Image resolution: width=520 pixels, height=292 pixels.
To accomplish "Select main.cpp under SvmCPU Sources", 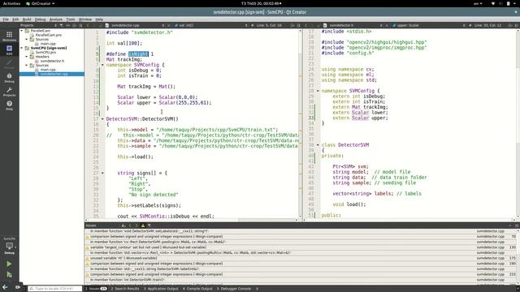I will 48,70.
